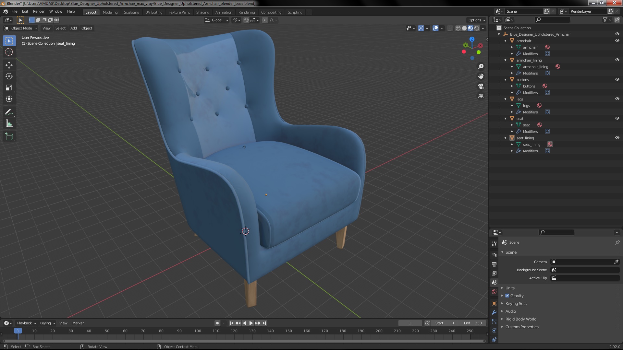Switch to the UV Editing workspace tab
This screenshot has width=623, height=350.
[x=153, y=12]
